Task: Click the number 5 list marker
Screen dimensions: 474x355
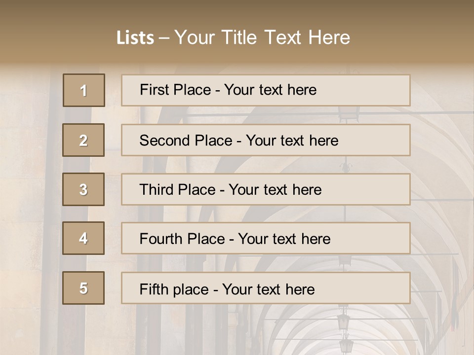Action: click(x=83, y=288)
